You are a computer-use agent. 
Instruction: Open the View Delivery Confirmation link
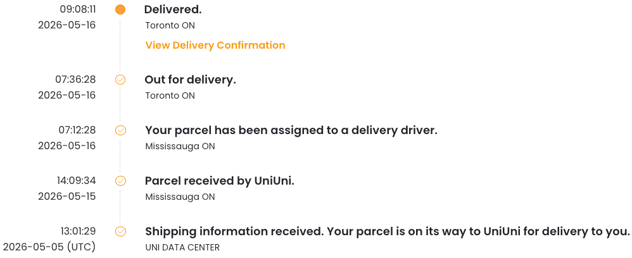click(215, 45)
